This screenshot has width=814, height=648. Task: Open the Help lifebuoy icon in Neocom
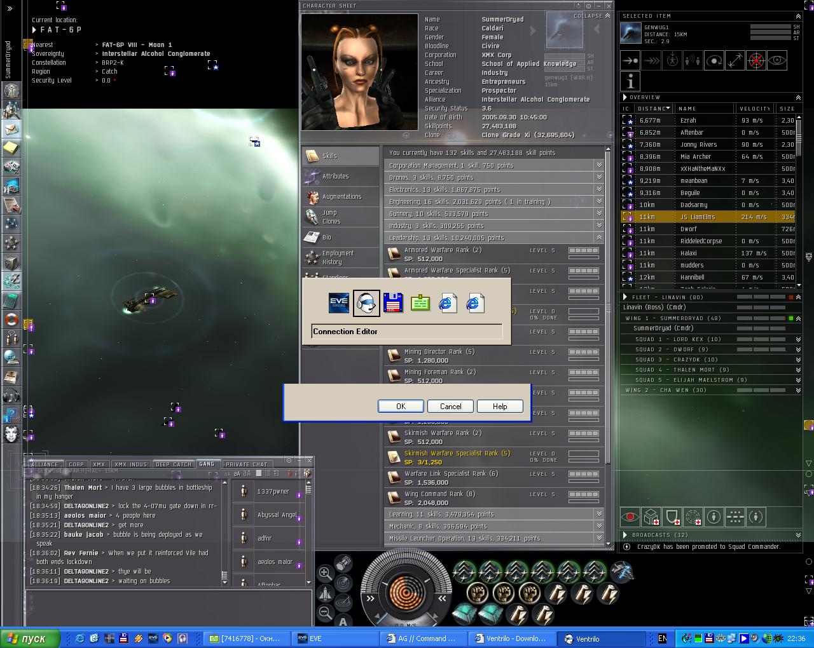[x=11, y=319]
